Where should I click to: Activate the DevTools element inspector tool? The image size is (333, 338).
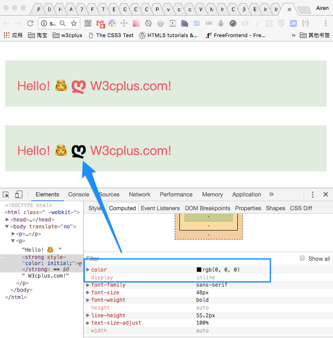click(x=6, y=194)
